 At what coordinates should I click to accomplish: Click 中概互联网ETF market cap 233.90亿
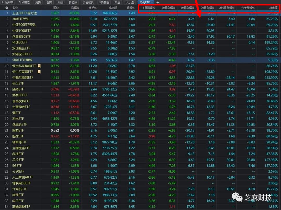271,78
